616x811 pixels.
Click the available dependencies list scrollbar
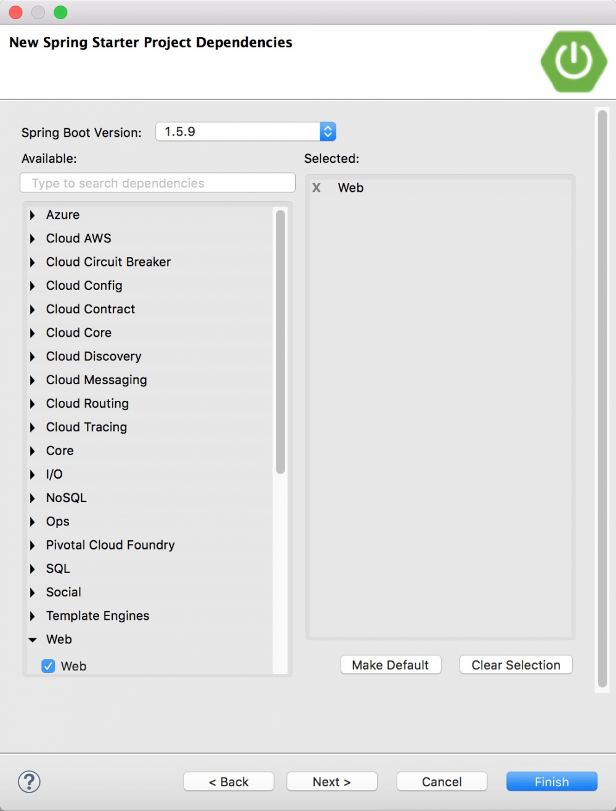click(280, 342)
